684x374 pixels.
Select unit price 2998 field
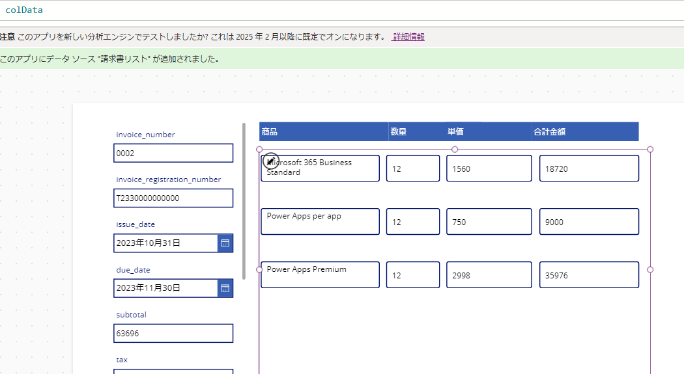pos(489,274)
